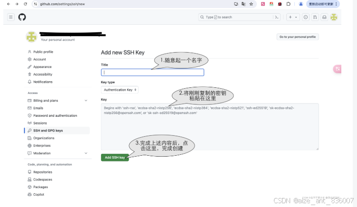Image resolution: width=357 pixels, height=207 pixels.
Task: Open Codespaces settings
Action: pos(43,179)
